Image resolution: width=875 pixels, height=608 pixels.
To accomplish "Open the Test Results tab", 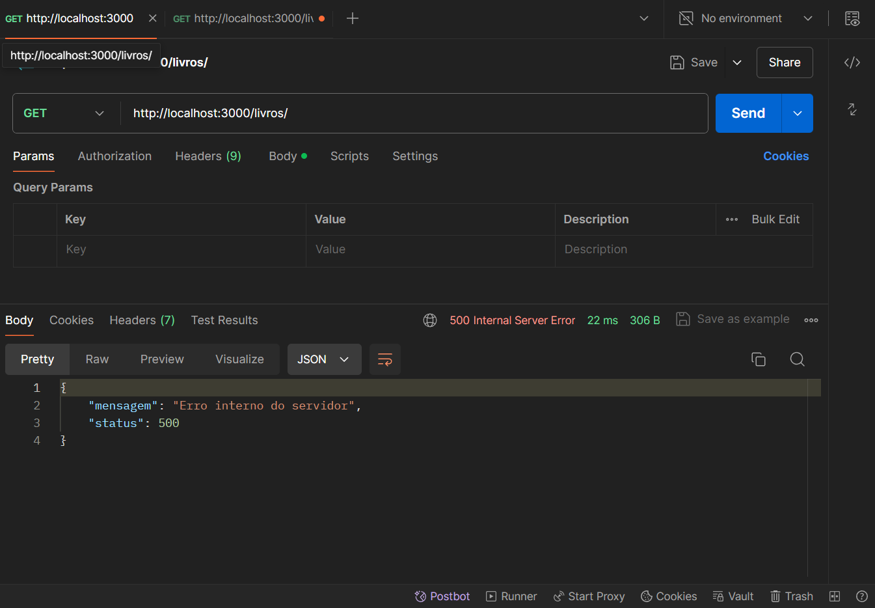I will (224, 320).
